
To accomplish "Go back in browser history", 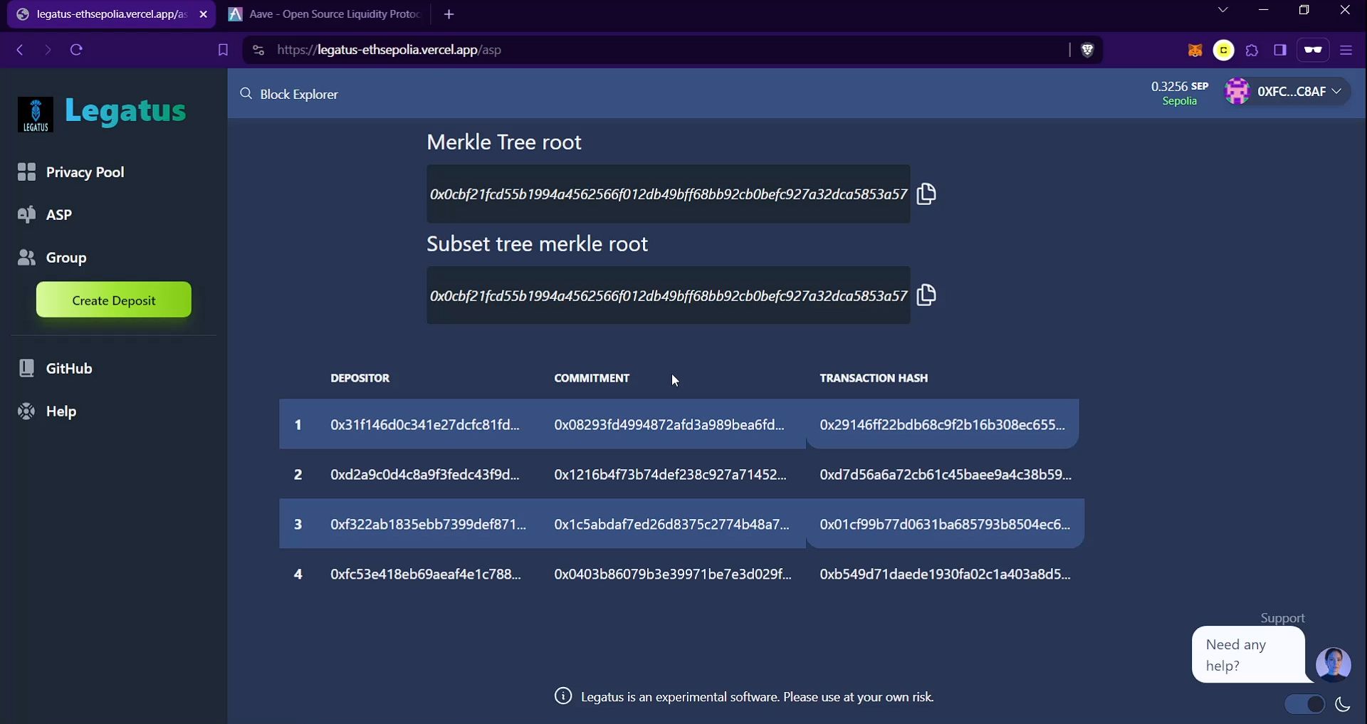I will (x=20, y=50).
